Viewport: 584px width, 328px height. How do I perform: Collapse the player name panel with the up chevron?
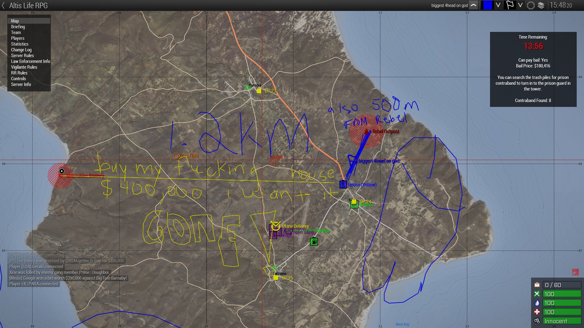pyautogui.click(x=474, y=5)
